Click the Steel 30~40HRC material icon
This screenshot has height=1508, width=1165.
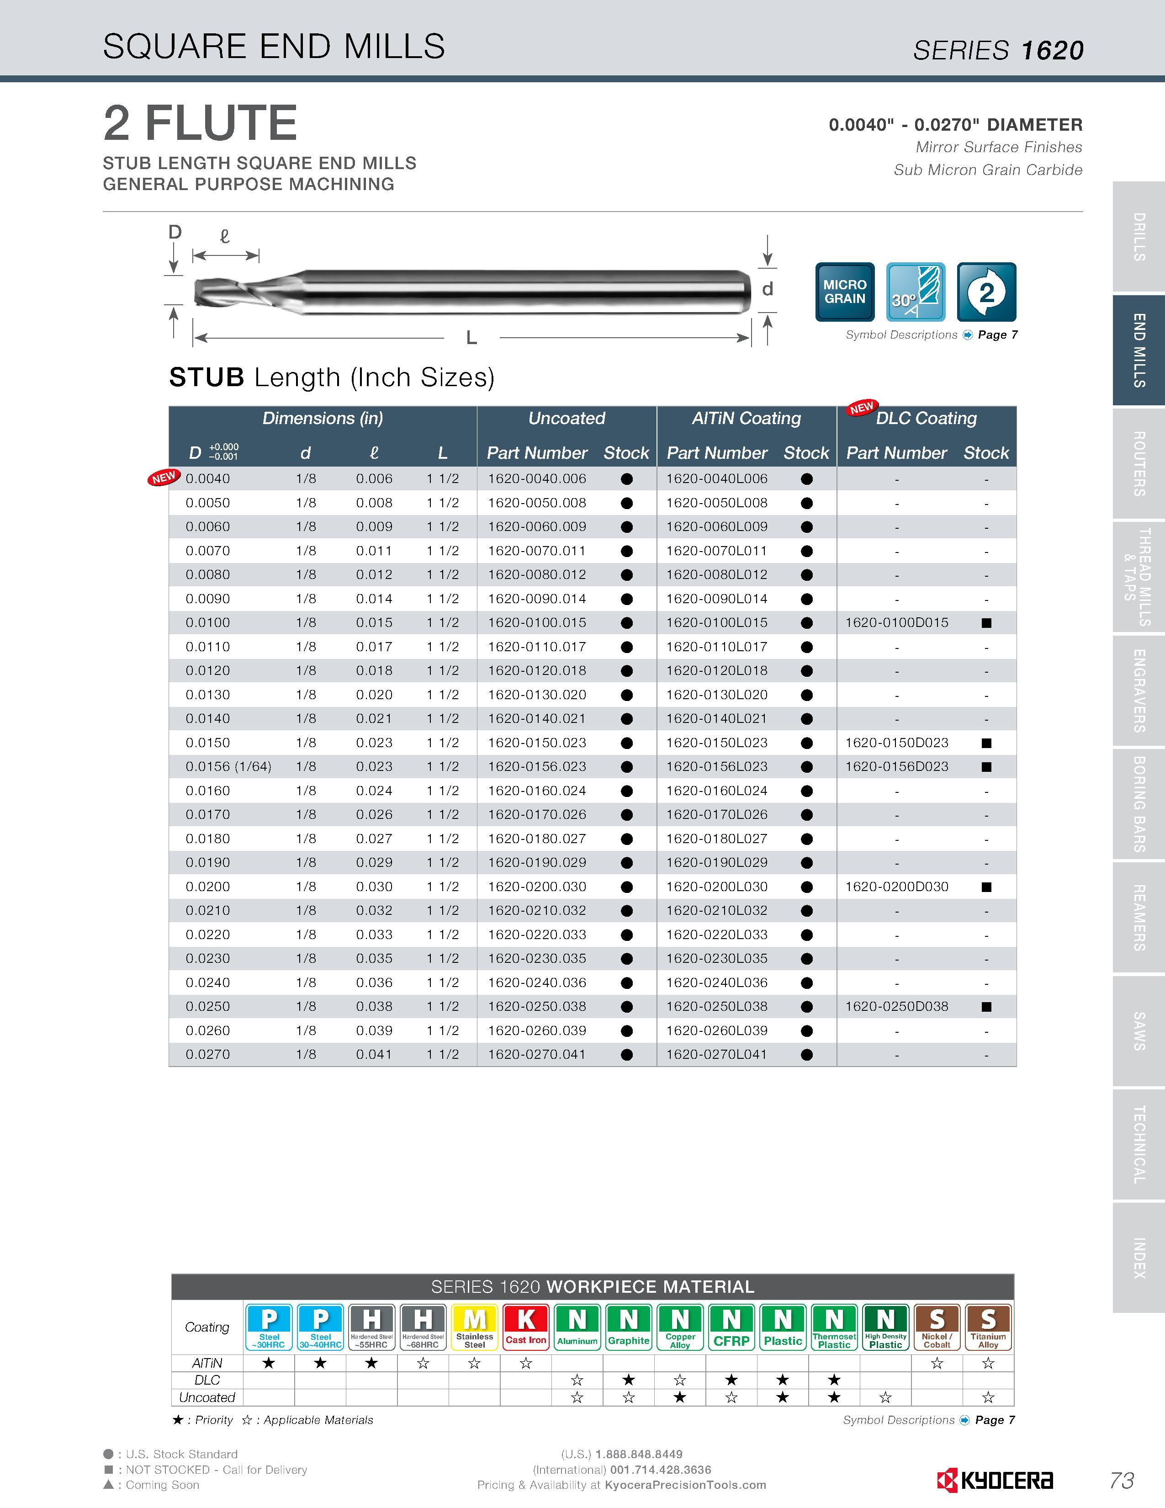click(x=320, y=1327)
